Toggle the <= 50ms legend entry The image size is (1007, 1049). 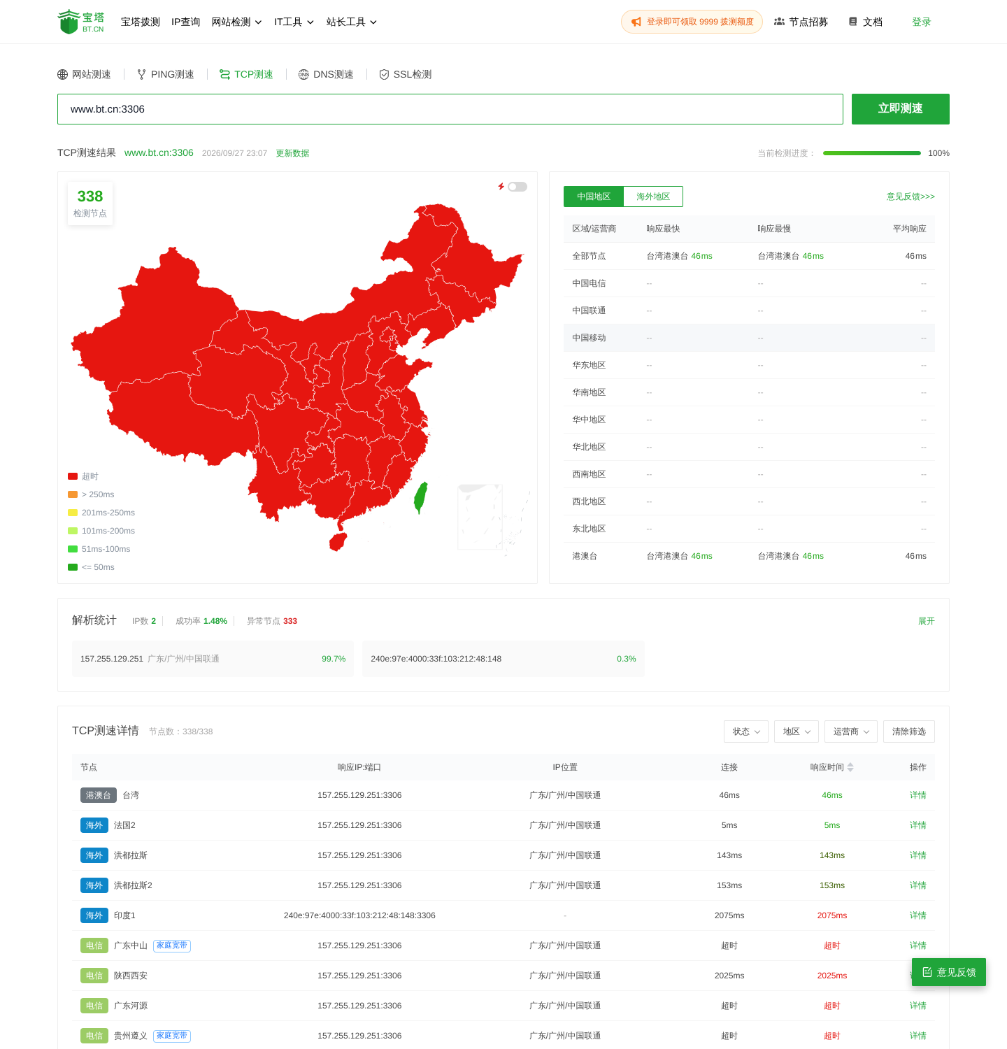point(91,567)
